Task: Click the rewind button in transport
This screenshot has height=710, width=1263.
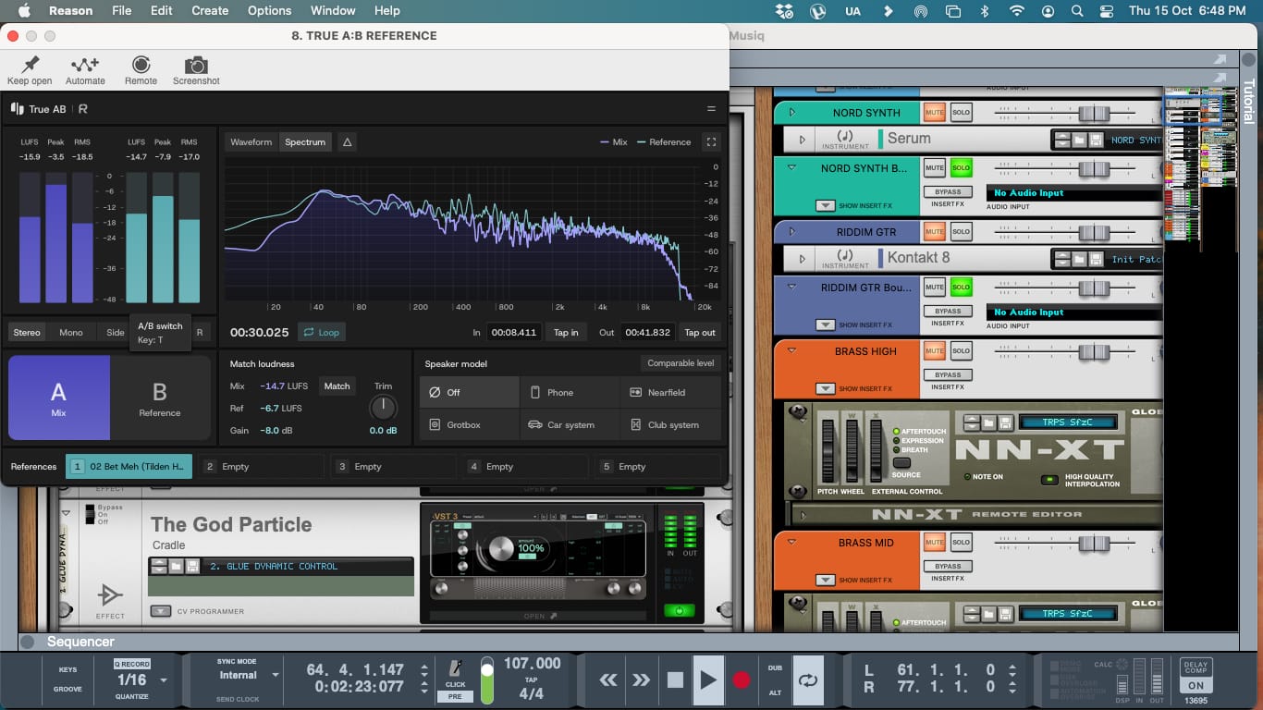Action: pos(608,680)
